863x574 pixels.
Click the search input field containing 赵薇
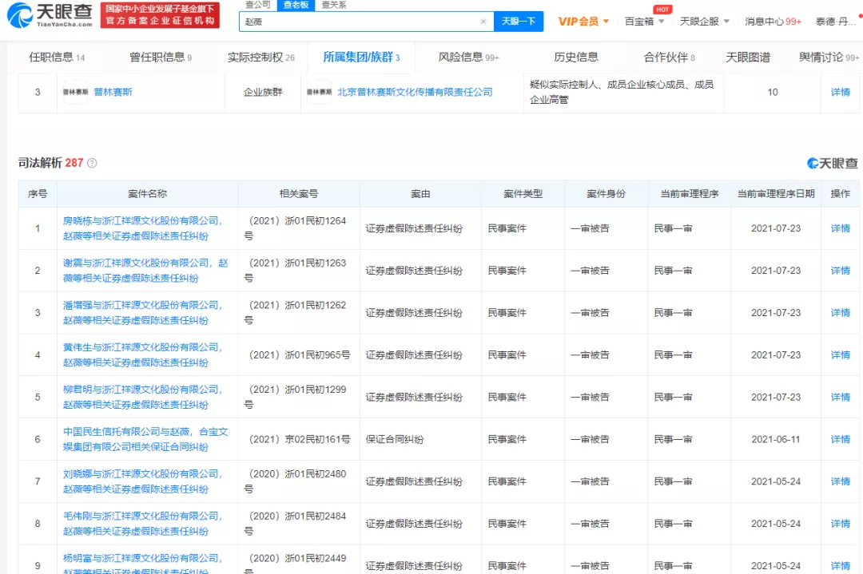(360, 22)
